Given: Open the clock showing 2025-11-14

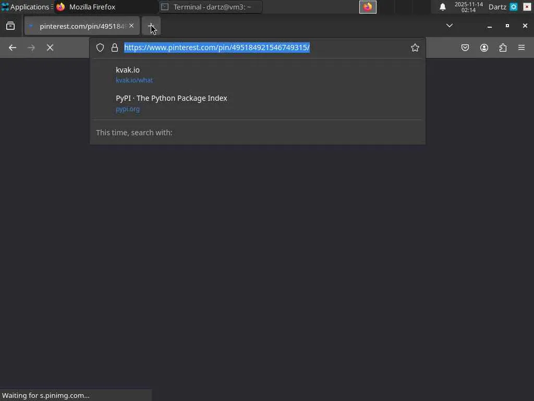Looking at the screenshot, I should (469, 7).
